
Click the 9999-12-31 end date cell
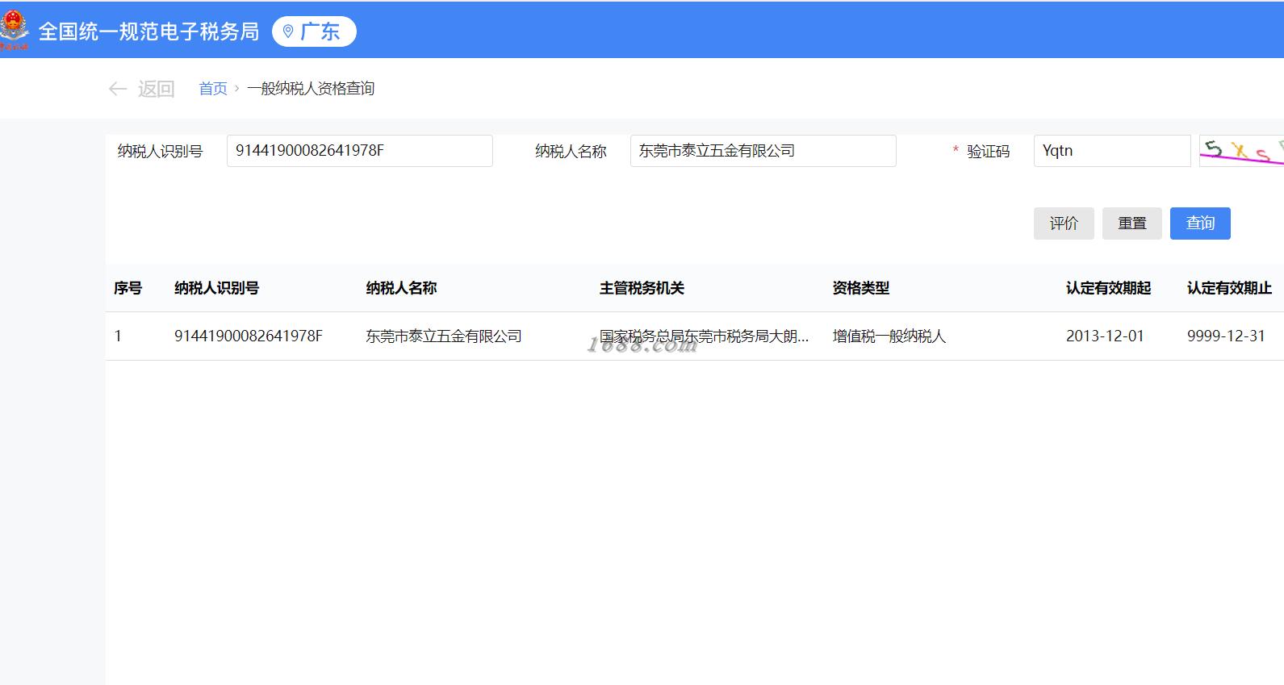click(x=1226, y=336)
